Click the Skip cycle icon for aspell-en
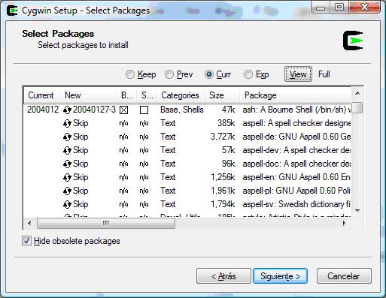Image resolution: width=386 pixels, height=298 pixels. point(67,177)
